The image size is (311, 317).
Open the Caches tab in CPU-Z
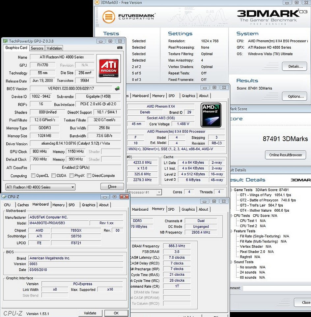(x=23, y=205)
